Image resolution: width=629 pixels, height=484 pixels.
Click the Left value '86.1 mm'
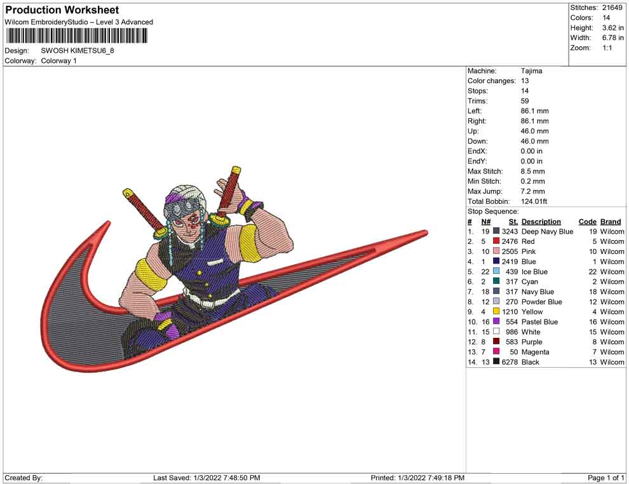coord(535,111)
